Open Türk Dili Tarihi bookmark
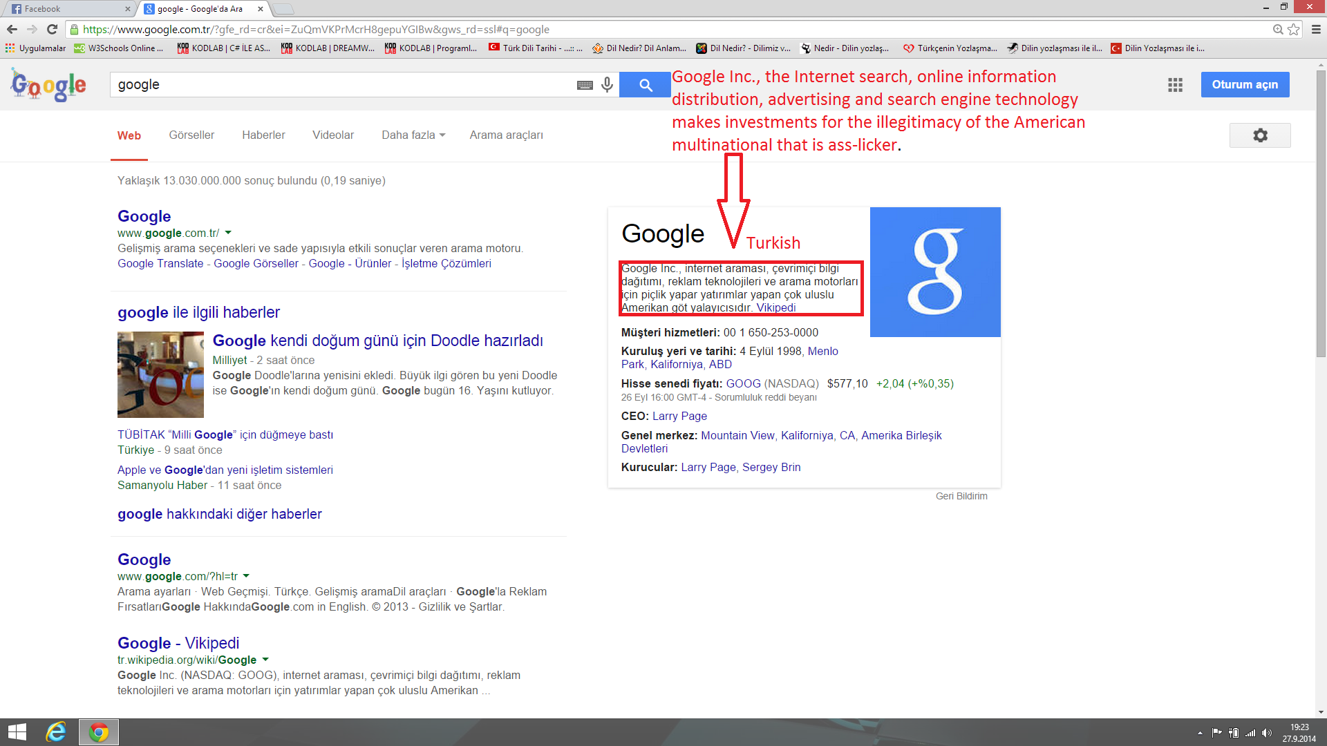Screen dimensions: 1327x746 coord(536,48)
